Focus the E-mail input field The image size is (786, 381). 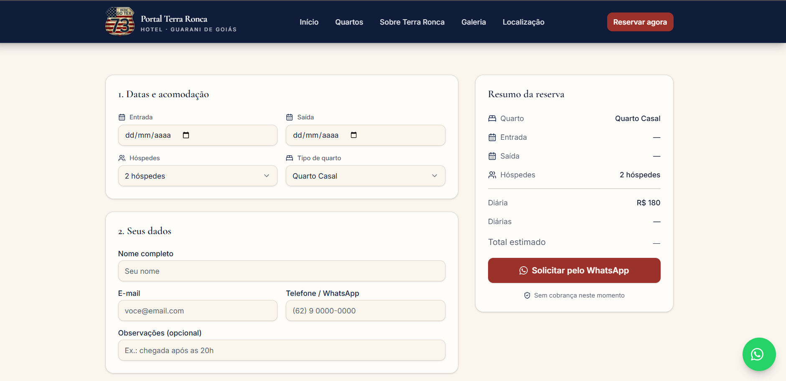(x=198, y=310)
